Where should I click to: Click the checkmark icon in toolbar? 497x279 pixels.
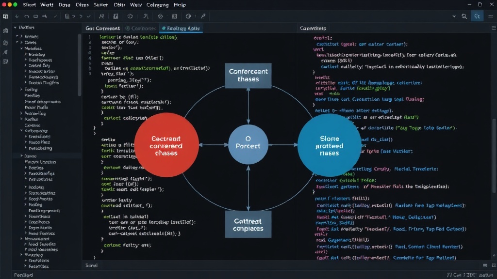89,16
